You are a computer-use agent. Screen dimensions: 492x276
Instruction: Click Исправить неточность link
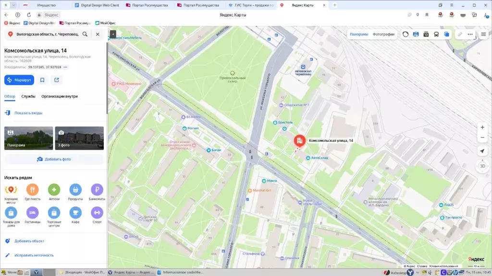(x=34, y=255)
